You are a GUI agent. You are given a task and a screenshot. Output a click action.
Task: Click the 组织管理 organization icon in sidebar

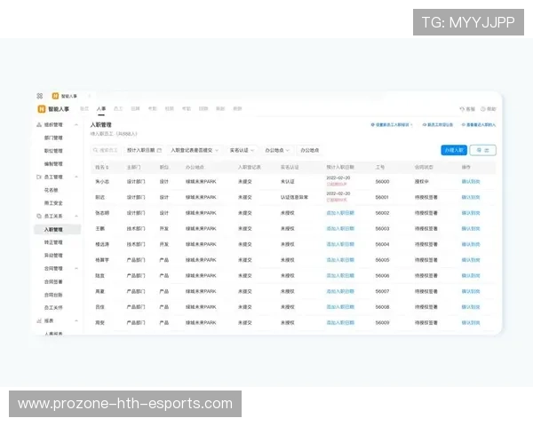click(x=39, y=124)
